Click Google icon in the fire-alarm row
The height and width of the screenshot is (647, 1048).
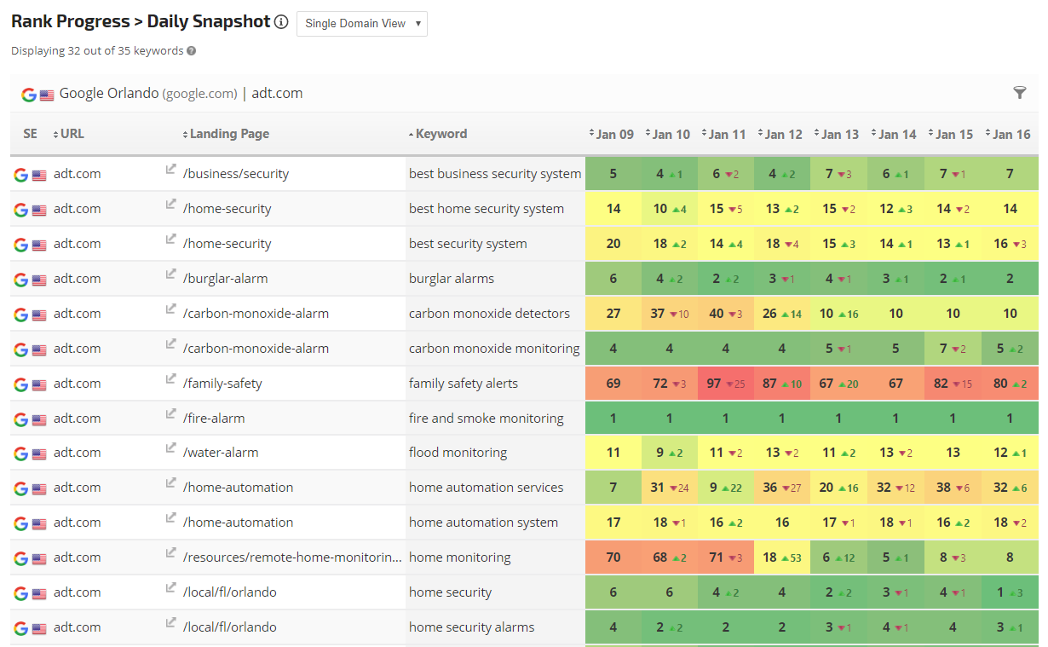pyautogui.click(x=20, y=419)
